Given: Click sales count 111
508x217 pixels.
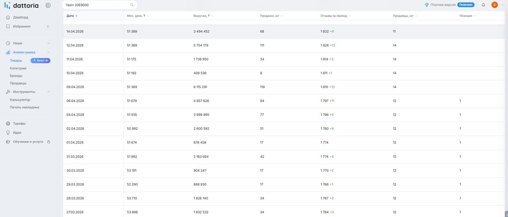Looking at the screenshot, I should tap(262, 45).
